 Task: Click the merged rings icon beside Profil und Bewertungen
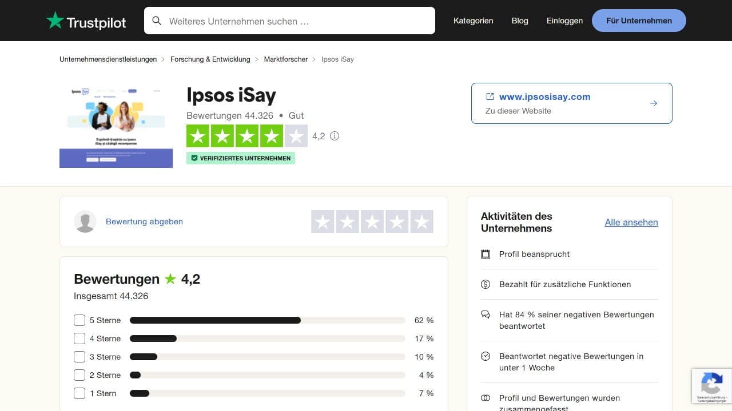click(x=486, y=398)
